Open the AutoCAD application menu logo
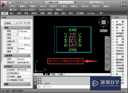128x93 pixels. click(x=4, y=4)
